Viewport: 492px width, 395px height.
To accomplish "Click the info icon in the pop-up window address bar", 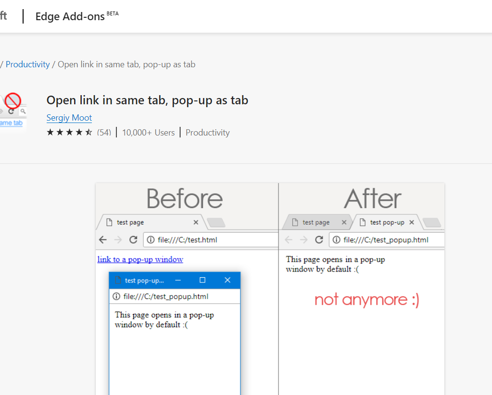I will pyautogui.click(x=116, y=296).
